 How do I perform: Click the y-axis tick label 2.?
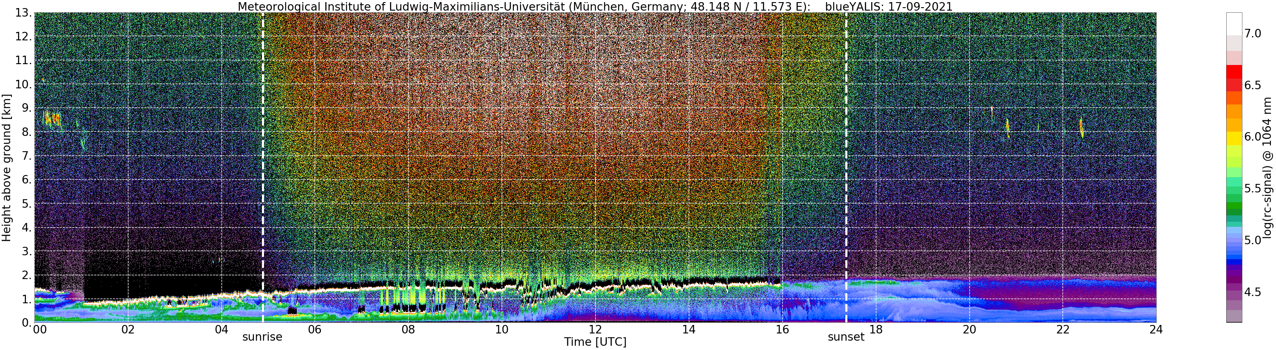click(x=26, y=275)
